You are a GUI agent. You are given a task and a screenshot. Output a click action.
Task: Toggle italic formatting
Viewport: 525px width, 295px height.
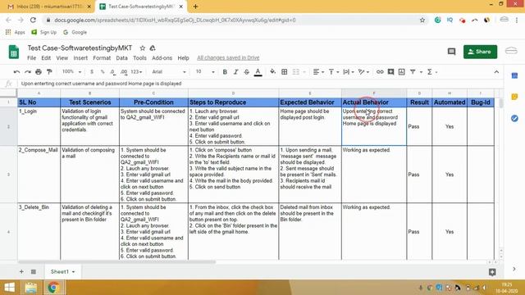[235, 72]
